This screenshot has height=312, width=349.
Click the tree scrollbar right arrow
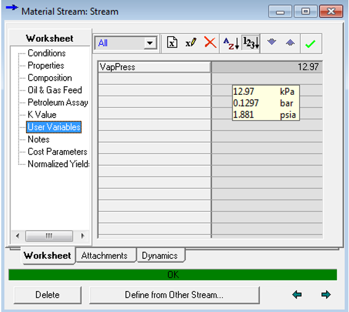click(83, 236)
